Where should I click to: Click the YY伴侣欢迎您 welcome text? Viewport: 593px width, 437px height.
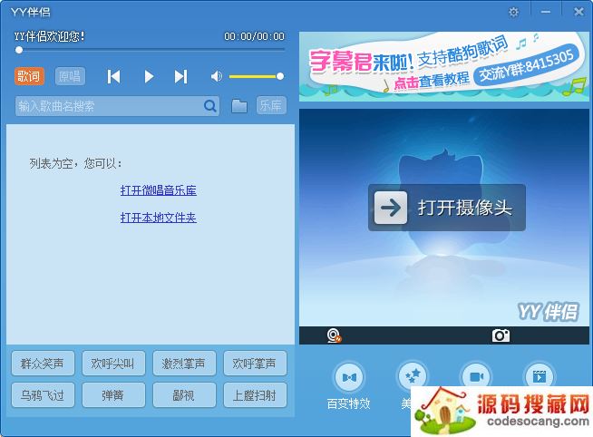pos(49,36)
